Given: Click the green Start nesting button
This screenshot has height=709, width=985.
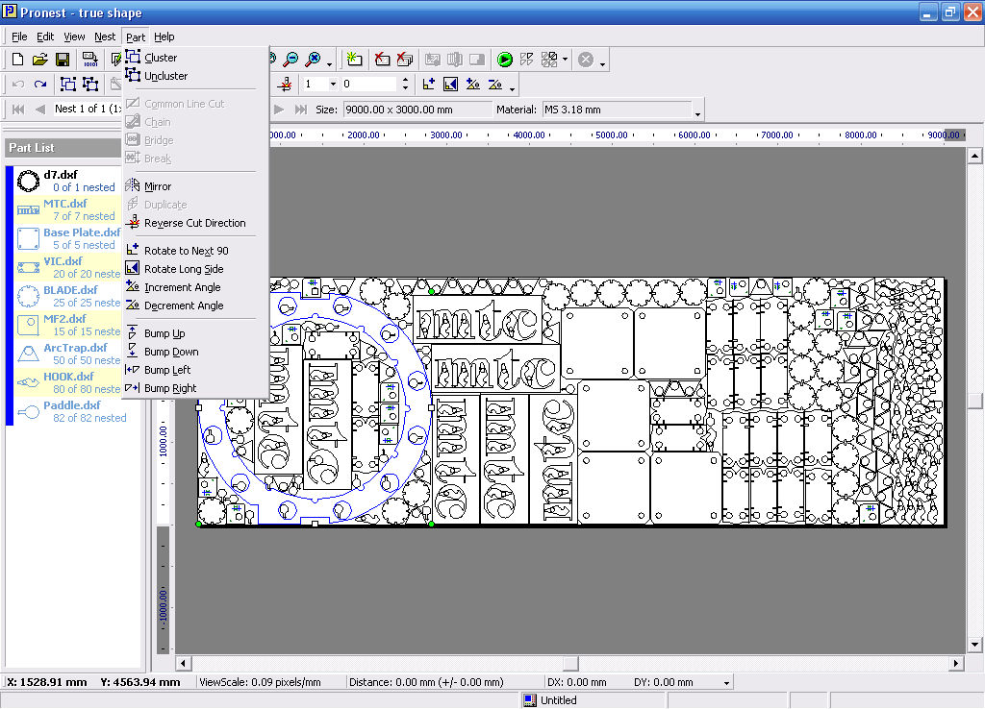Looking at the screenshot, I should point(505,60).
